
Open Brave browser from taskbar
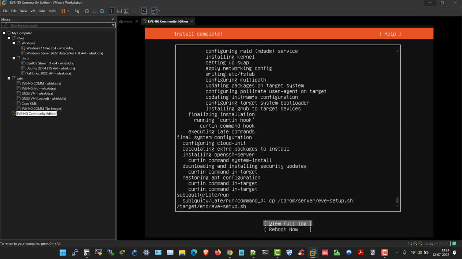tap(206, 253)
